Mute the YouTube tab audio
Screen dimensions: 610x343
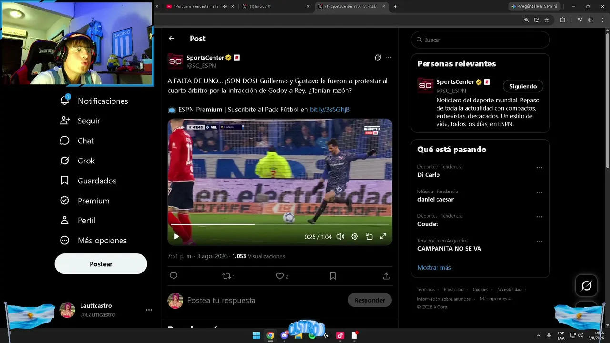(225, 6)
